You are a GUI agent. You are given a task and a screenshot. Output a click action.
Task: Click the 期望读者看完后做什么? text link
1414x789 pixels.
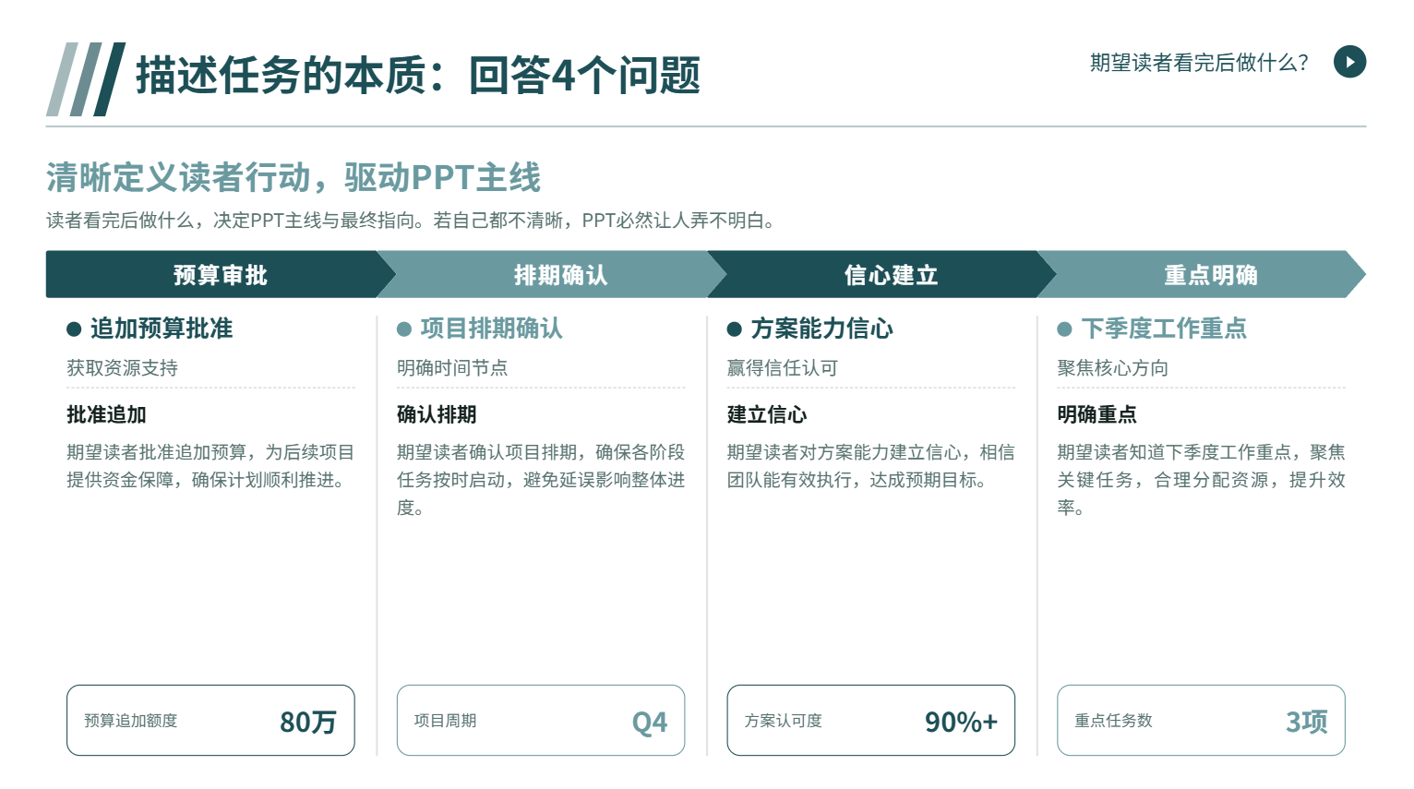(x=1199, y=63)
